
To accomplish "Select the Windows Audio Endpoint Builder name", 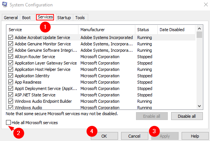I will tap(43, 101).
